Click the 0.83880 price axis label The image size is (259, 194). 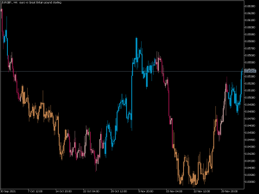(x=250, y=182)
